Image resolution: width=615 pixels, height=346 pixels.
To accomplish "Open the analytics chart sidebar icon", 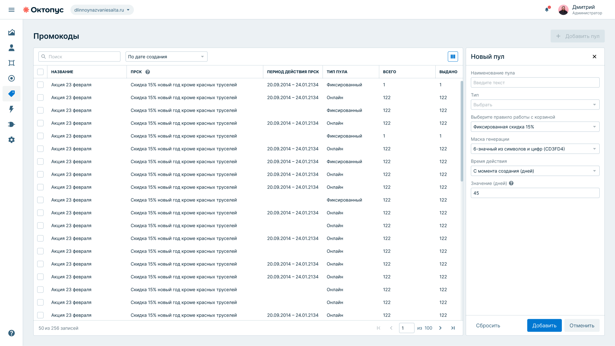I will pos(12,32).
